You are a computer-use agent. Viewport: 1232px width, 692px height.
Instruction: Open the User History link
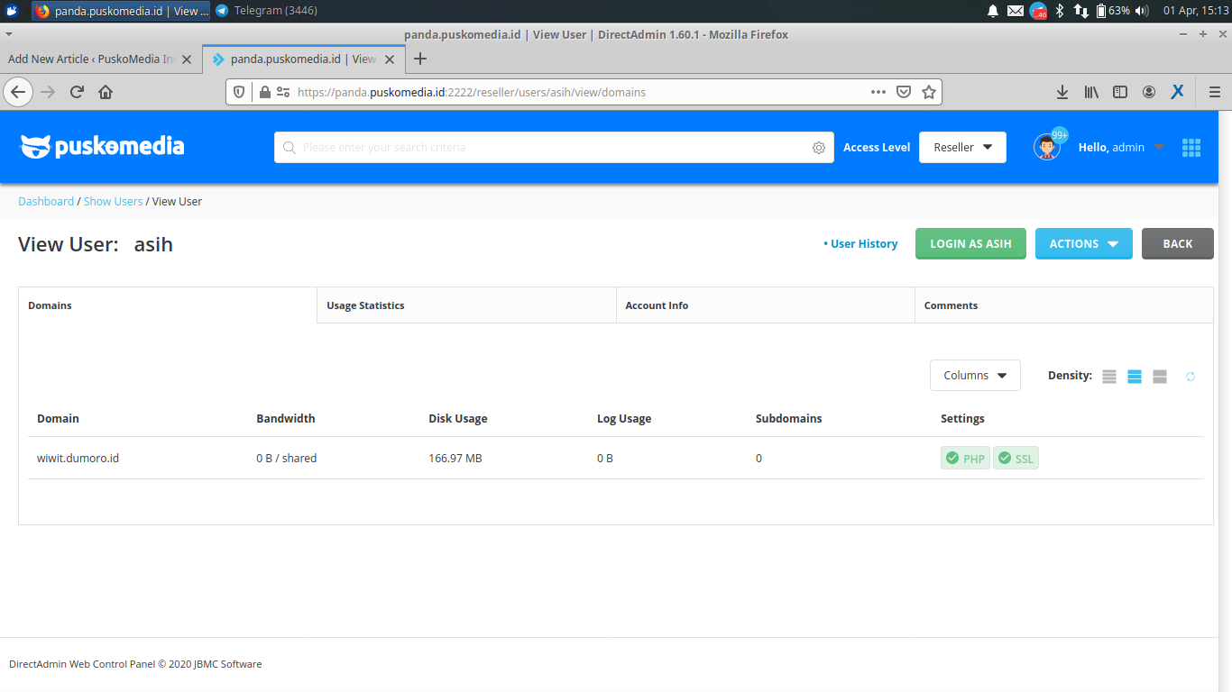click(863, 243)
